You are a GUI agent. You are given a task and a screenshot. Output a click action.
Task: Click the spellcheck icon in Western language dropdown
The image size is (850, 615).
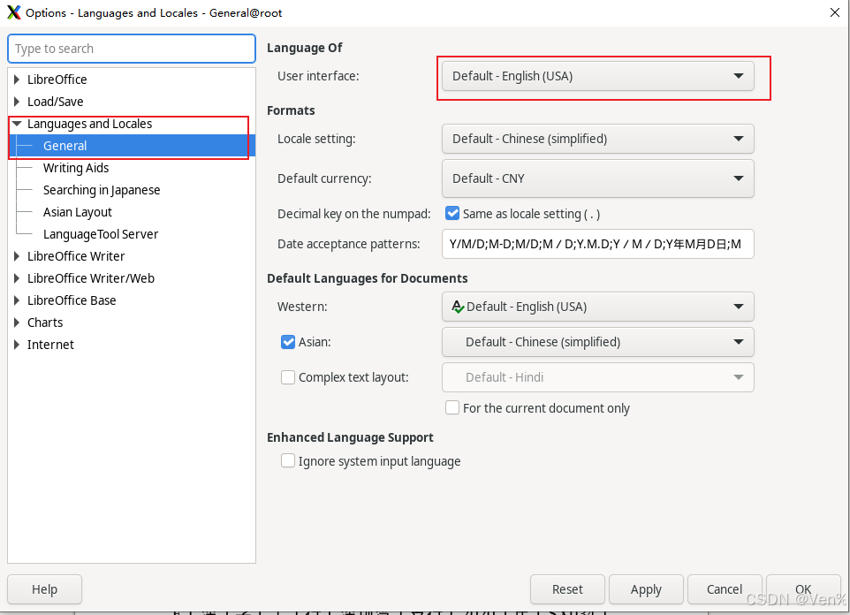tap(458, 307)
